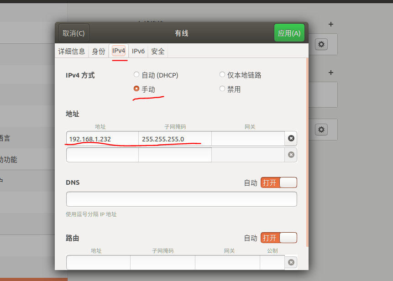This screenshot has height=281, width=393.
Task: Switch to the 身份 tab
Action: [98, 51]
